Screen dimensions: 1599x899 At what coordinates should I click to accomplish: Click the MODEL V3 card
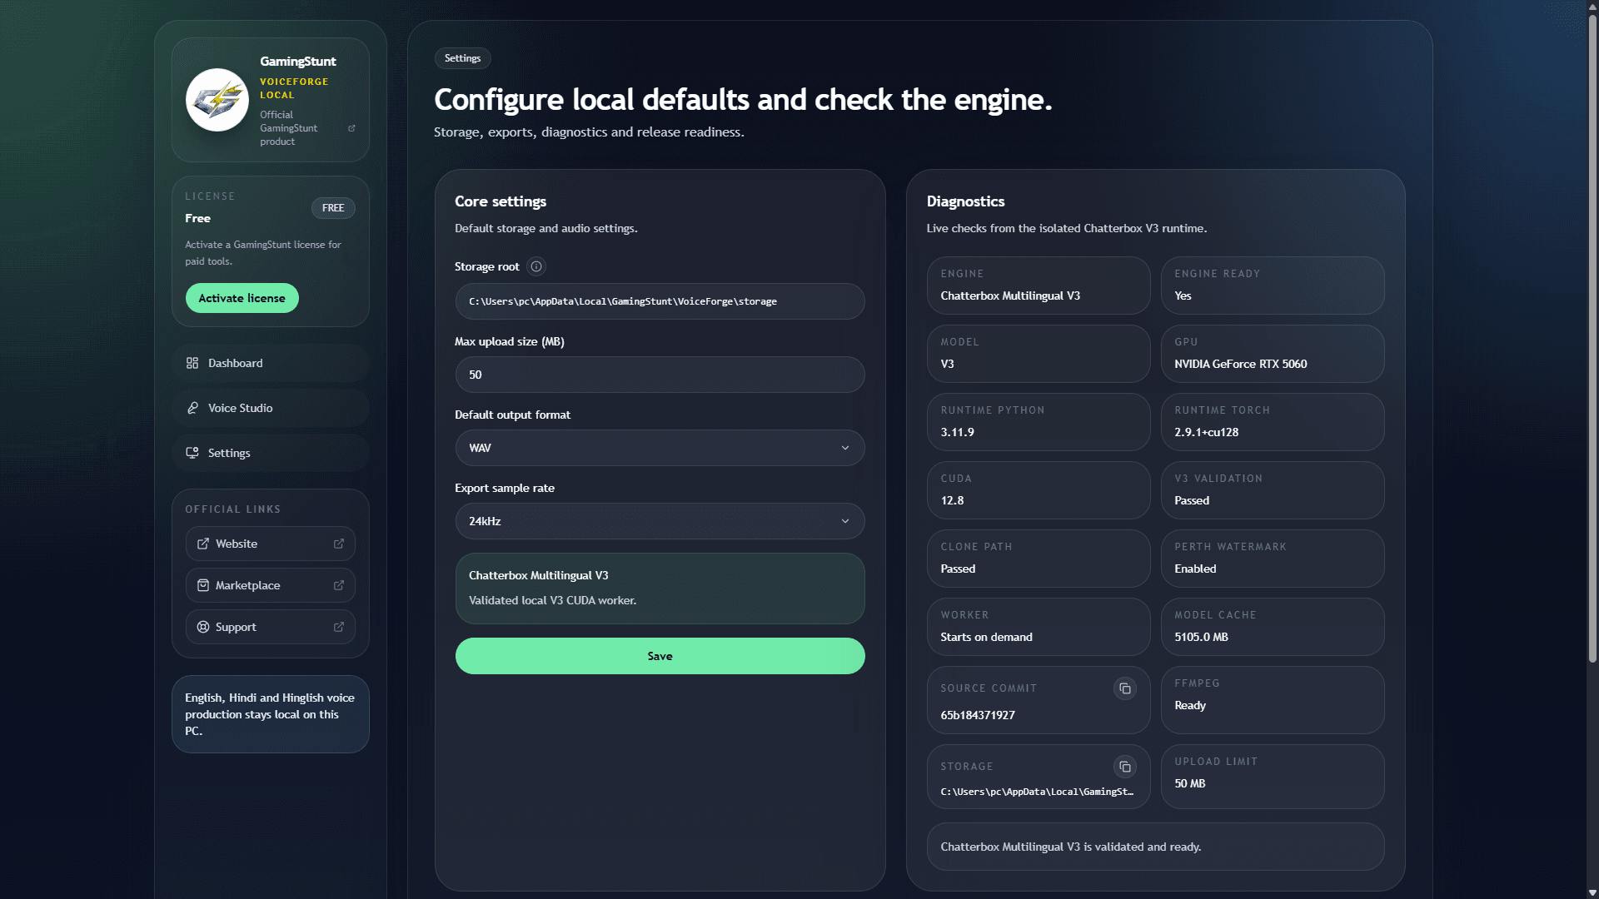click(x=1039, y=354)
